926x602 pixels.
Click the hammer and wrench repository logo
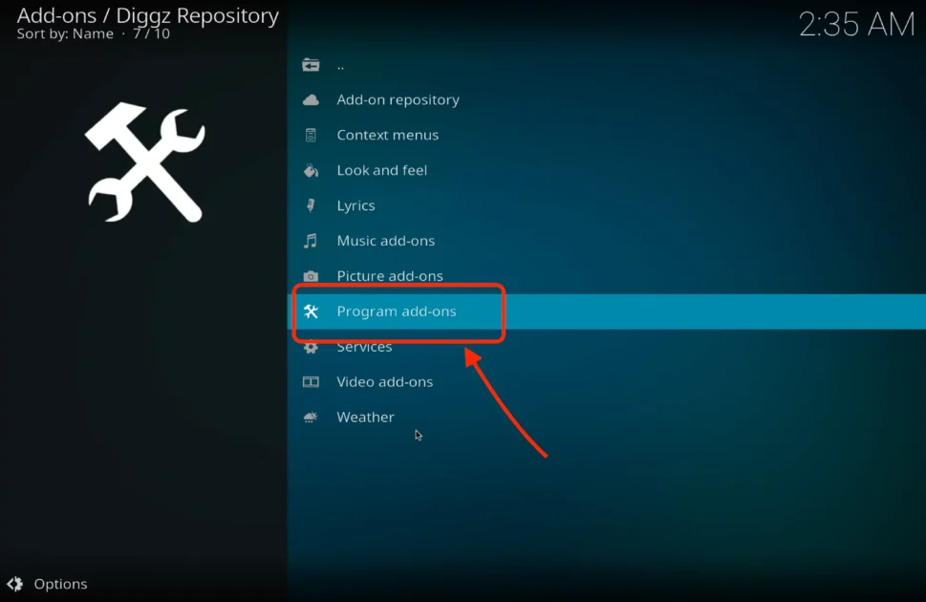pyautogui.click(x=143, y=162)
